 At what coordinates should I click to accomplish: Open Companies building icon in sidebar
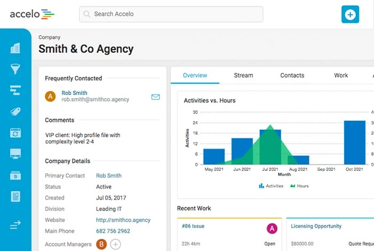(x=15, y=48)
